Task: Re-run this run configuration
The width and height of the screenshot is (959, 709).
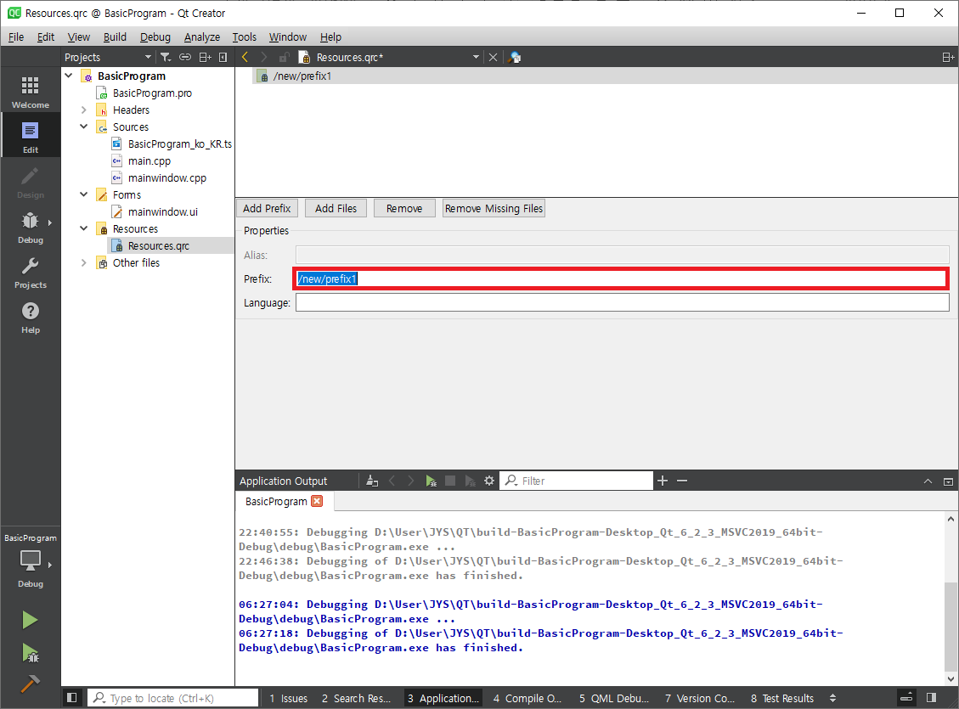Action: tap(432, 481)
